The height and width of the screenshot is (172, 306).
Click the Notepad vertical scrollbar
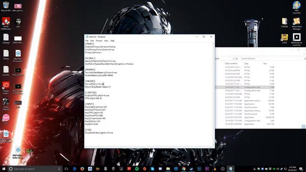[214, 94]
